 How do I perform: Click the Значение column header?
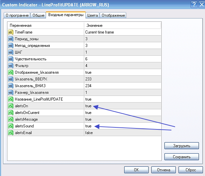coord(122,25)
